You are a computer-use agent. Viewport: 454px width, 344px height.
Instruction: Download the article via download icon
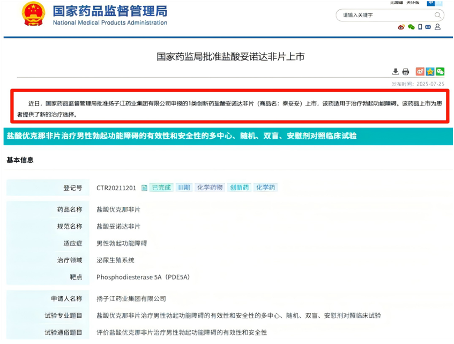pos(395,71)
